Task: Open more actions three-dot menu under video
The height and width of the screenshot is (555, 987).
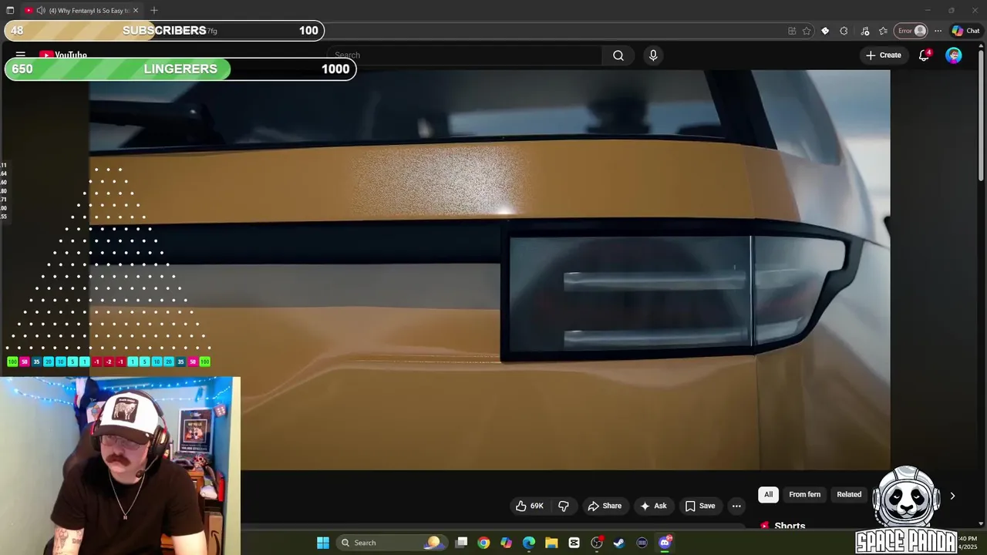Action: coord(736,506)
